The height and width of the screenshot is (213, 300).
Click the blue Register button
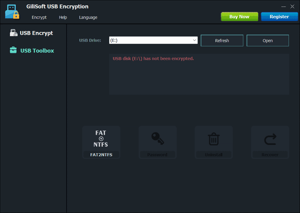click(x=279, y=16)
